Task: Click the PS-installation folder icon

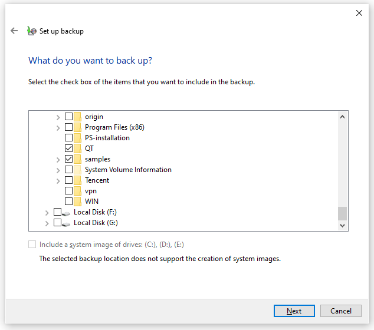Action: (77, 138)
